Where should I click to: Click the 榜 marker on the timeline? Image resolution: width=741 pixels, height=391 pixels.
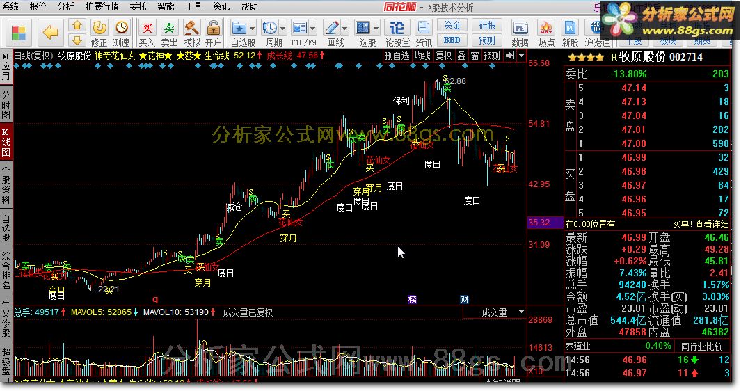tap(412, 299)
